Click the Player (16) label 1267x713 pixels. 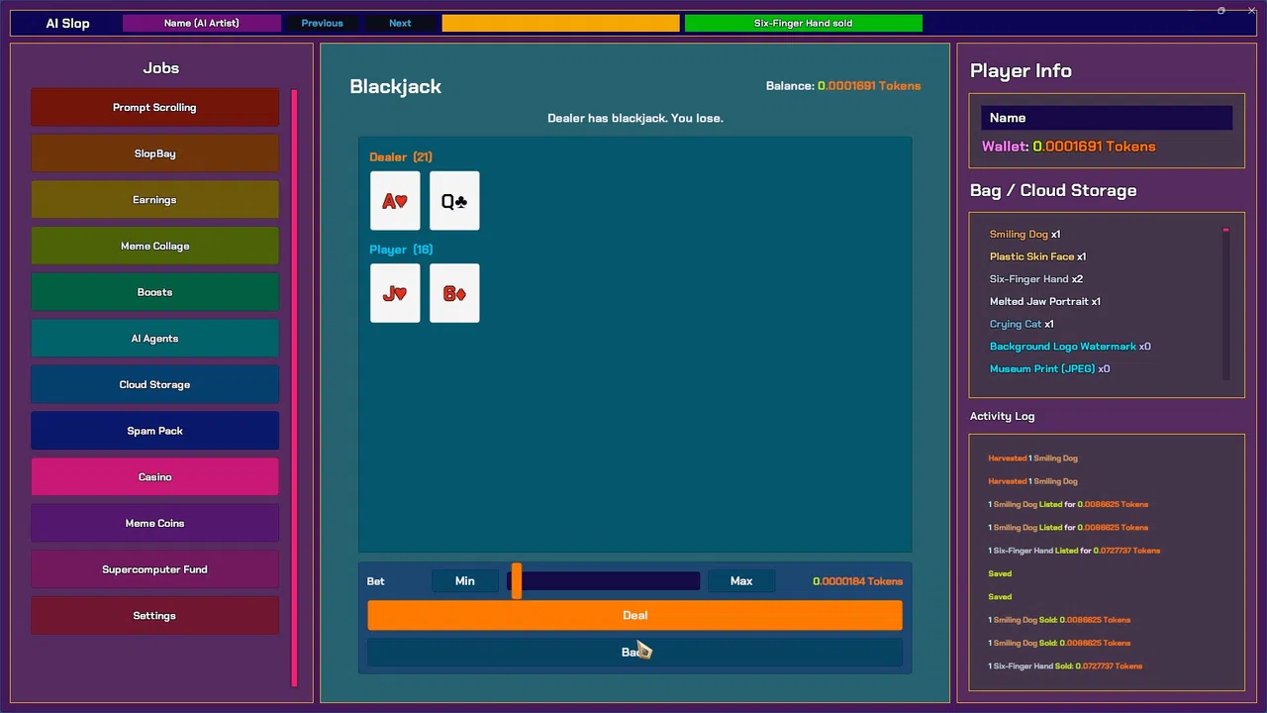pos(401,250)
